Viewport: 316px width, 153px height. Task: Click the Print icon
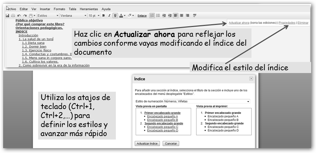13,16
